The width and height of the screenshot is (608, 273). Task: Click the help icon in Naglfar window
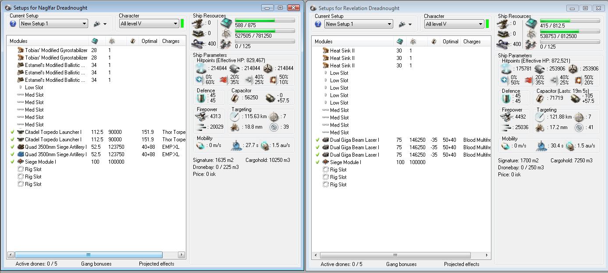click(x=13, y=24)
